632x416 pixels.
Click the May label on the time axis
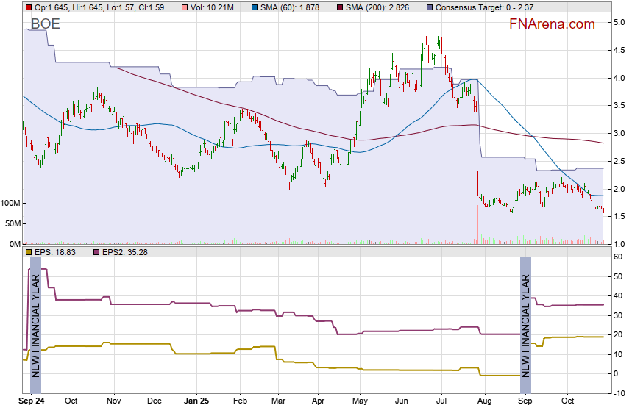tap(360, 401)
